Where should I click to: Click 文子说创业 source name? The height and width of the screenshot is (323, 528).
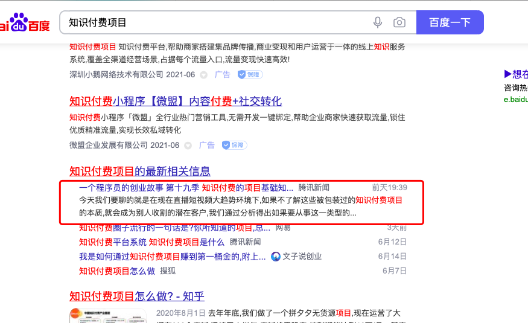point(302,257)
